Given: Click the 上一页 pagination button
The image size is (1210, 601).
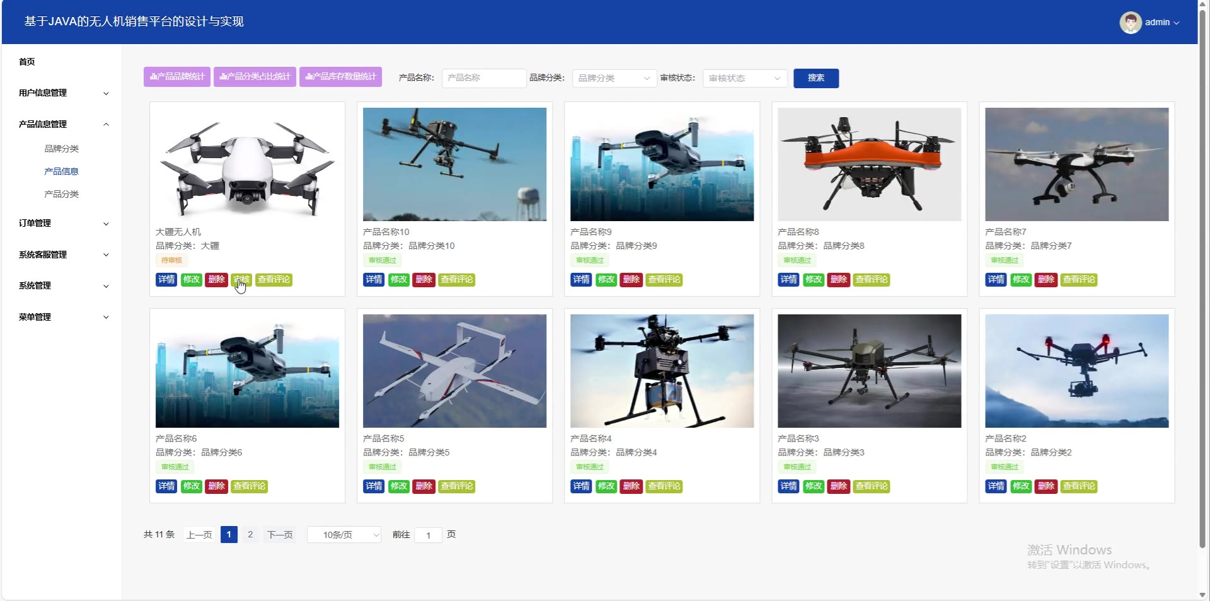Looking at the screenshot, I should 199,535.
